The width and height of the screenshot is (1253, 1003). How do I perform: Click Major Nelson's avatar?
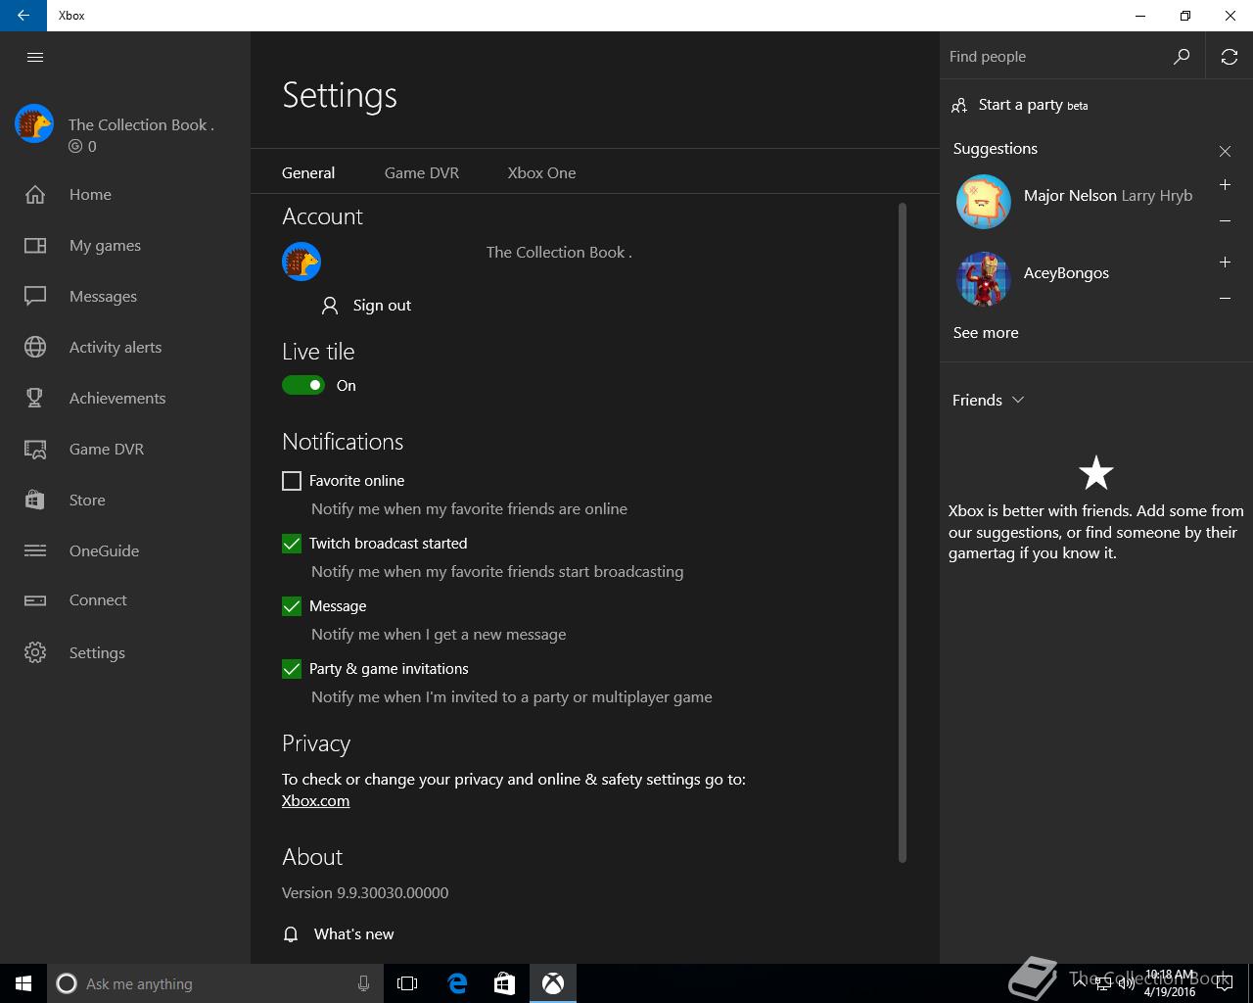[984, 202]
